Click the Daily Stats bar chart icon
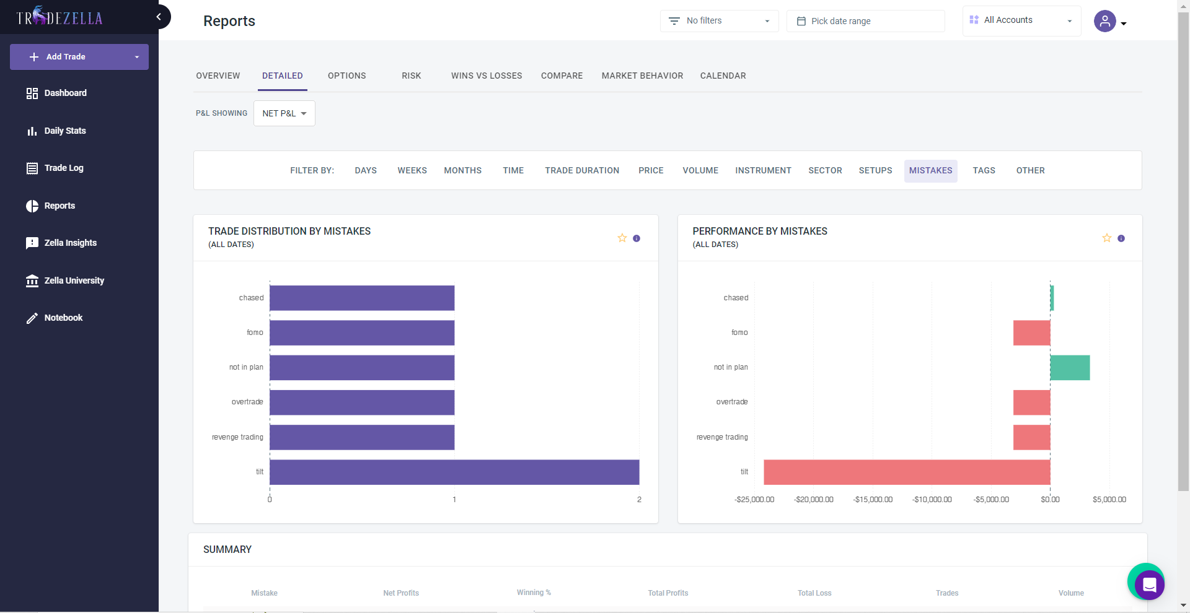This screenshot has width=1190, height=613. pos(32,131)
